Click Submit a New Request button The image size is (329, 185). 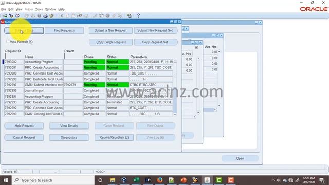click(x=111, y=30)
